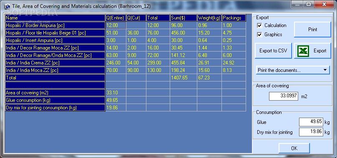Screen dimensions: 337x158
Task: Click the 96.00 Sum cell
Action: click(184, 25)
